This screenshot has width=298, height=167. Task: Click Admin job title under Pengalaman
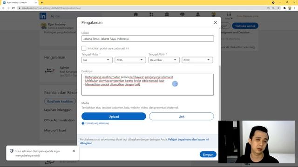click(x=64, y=68)
